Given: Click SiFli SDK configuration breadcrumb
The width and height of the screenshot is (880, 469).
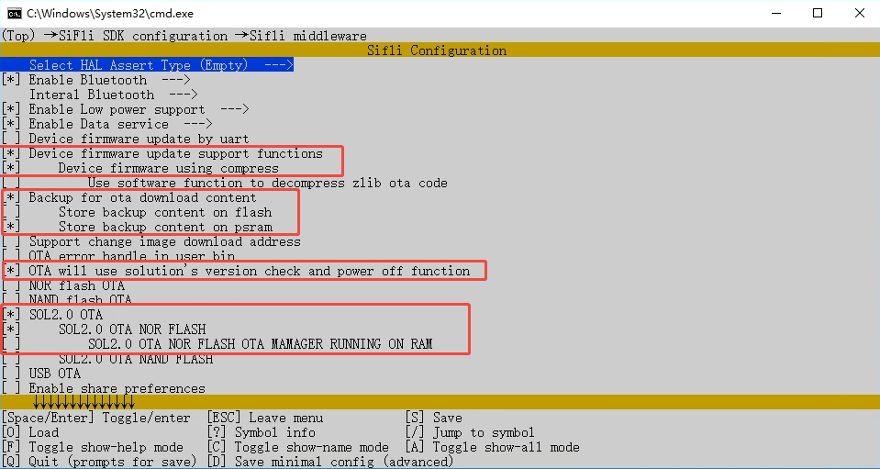Looking at the screenshot, I should 142,36.
